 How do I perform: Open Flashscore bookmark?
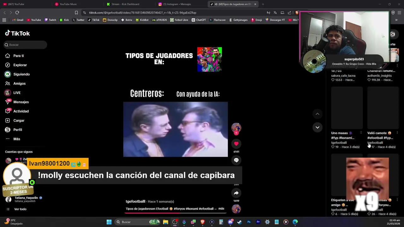click(x=217, y=20)
